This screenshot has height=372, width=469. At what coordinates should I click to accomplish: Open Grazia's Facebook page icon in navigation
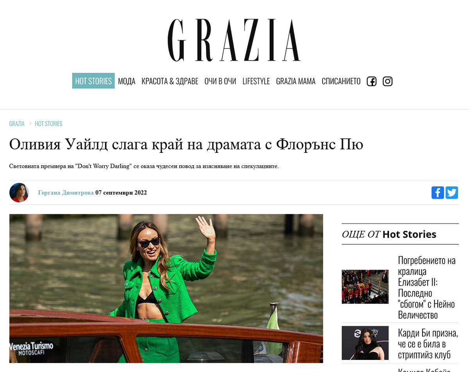[x=371, y=81]
